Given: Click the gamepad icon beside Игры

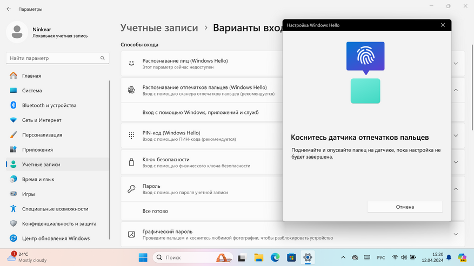Looking at the screenshot, I should coord(14,194).
